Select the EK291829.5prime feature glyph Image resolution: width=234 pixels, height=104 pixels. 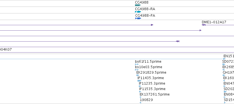[138, 75]
